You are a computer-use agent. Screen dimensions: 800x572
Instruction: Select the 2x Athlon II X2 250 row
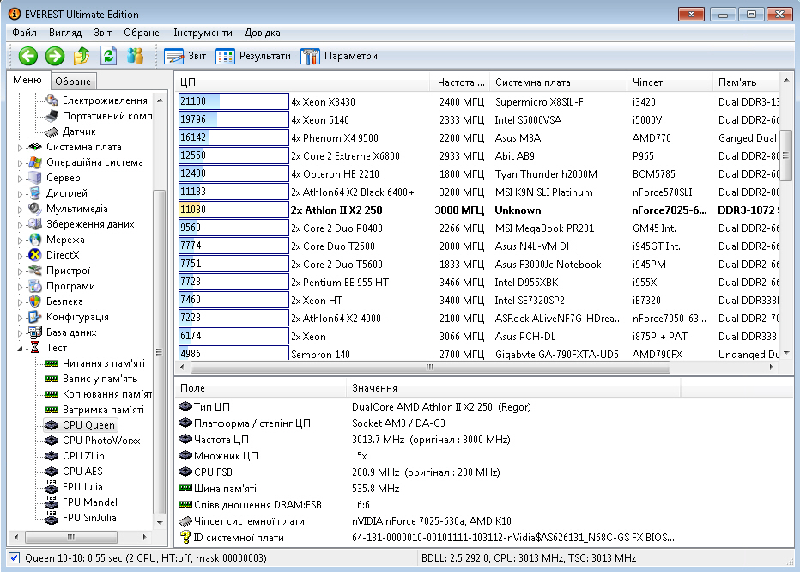477,210
